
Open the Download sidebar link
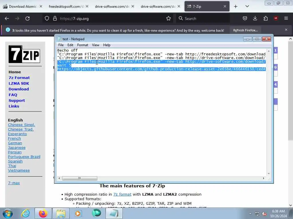tap(19, 89)
